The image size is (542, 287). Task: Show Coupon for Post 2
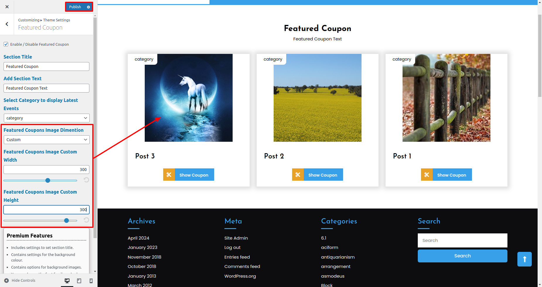[x=323, y=175]
